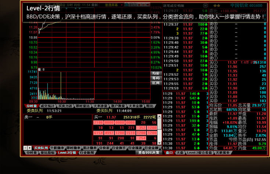This screenshot has width=270, height=174.
Task: Switch to the 大盘 tab
Action: point(180,152)
